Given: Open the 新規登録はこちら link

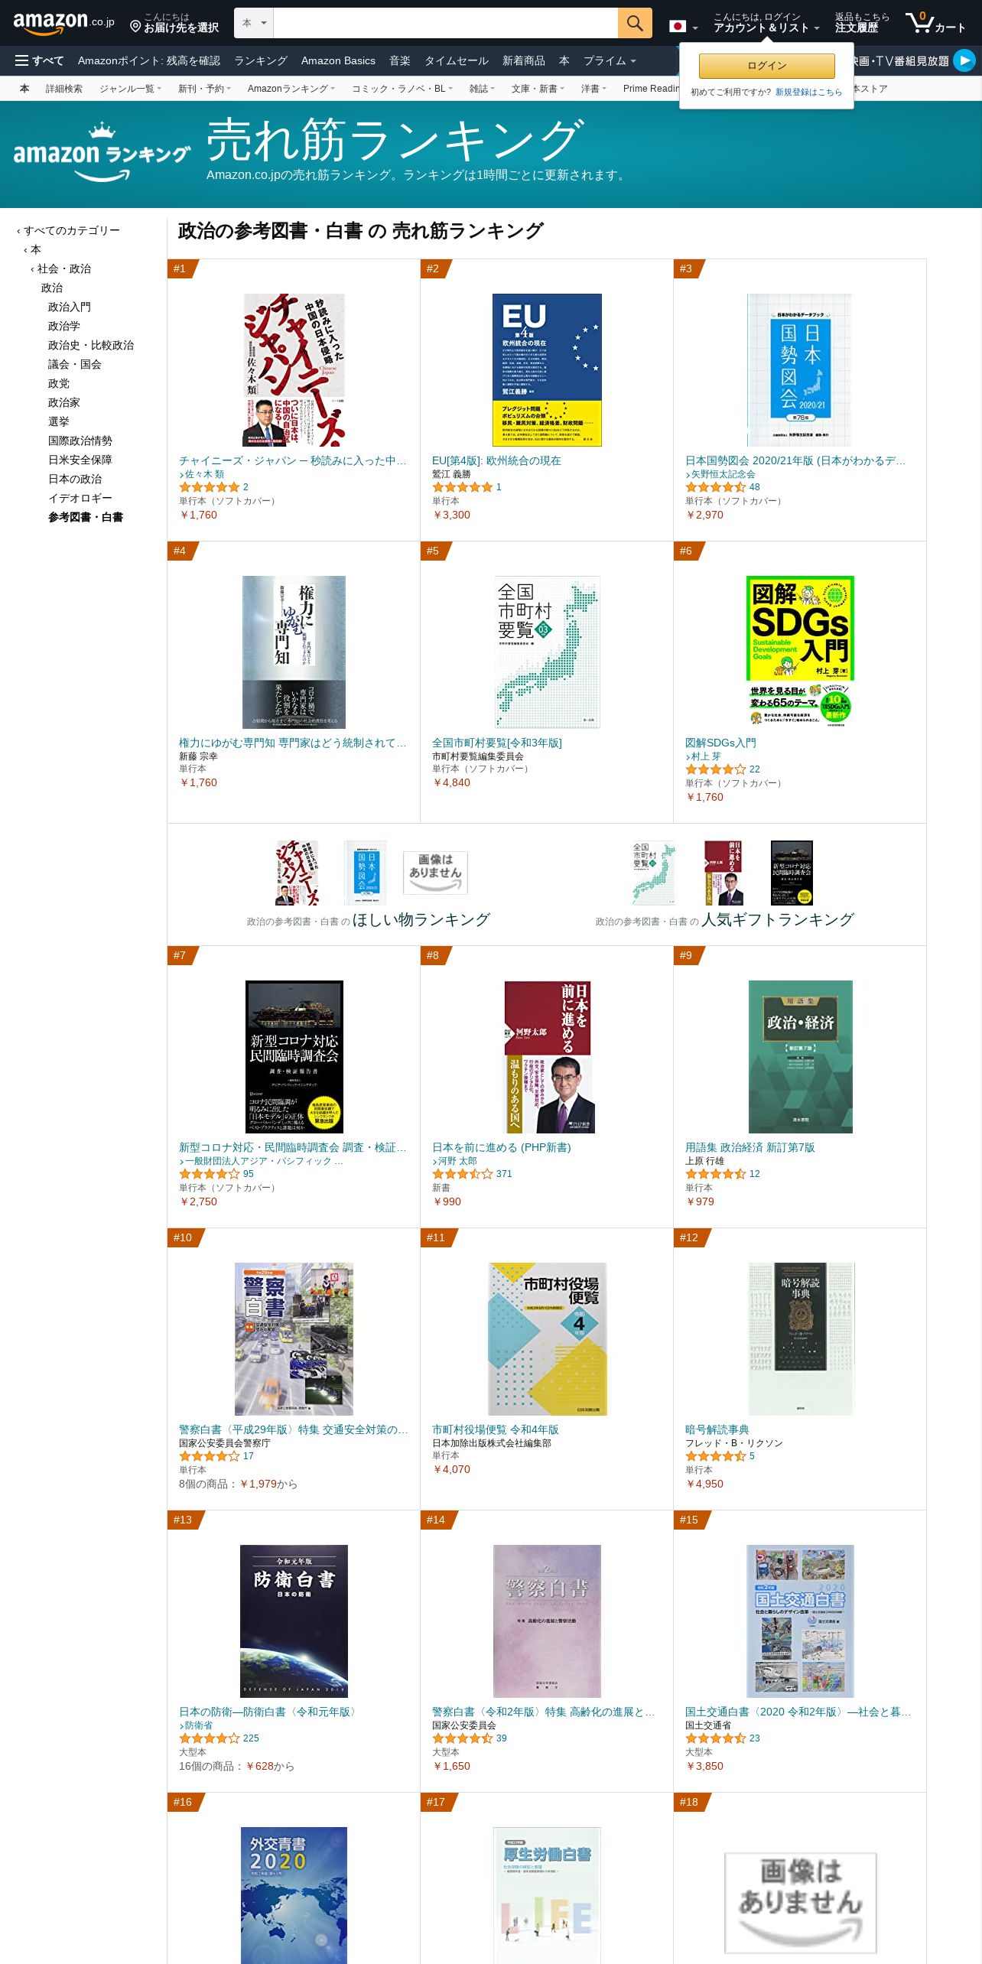Looking at the screenshot, I should coord(808,92).
